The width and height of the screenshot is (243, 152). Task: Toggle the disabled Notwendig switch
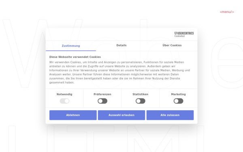tap(64, 101)
